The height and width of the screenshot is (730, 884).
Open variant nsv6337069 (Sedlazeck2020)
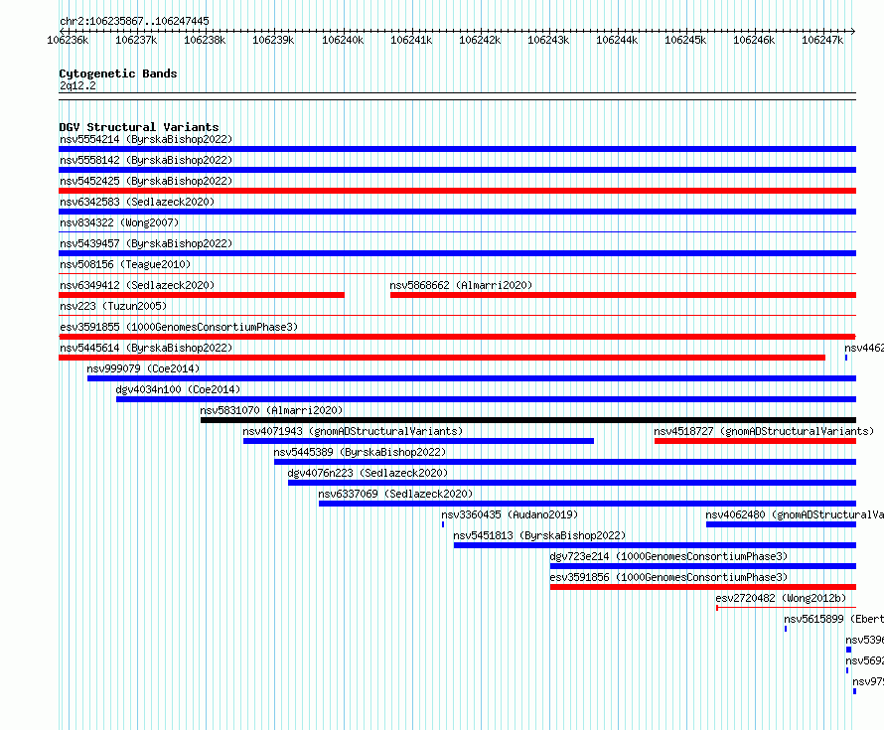395,494
